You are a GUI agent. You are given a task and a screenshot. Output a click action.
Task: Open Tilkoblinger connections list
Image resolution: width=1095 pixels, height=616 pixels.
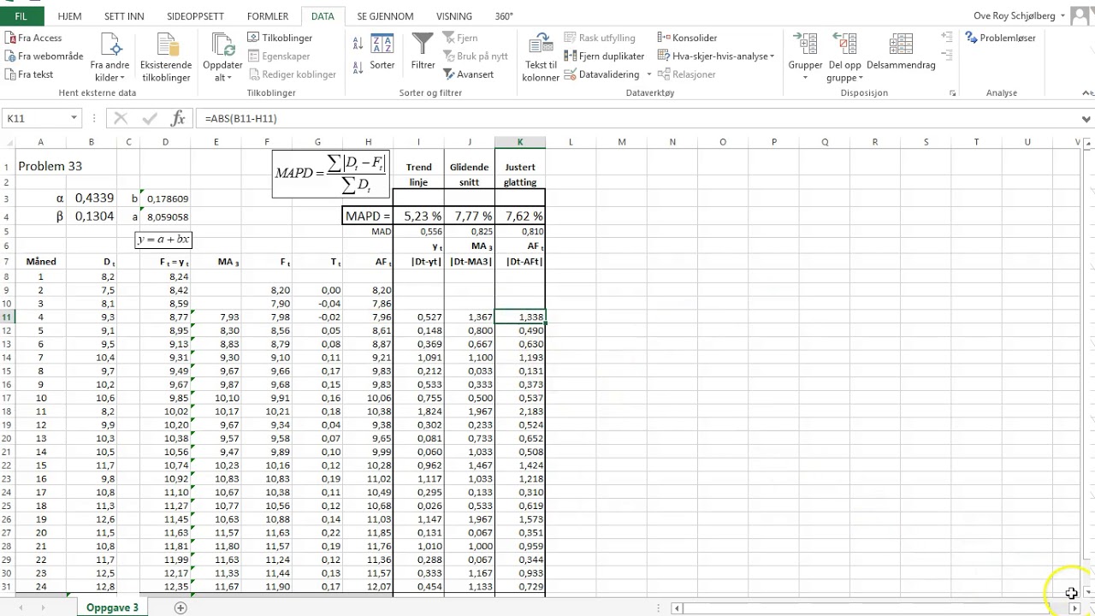click(281, 38)
